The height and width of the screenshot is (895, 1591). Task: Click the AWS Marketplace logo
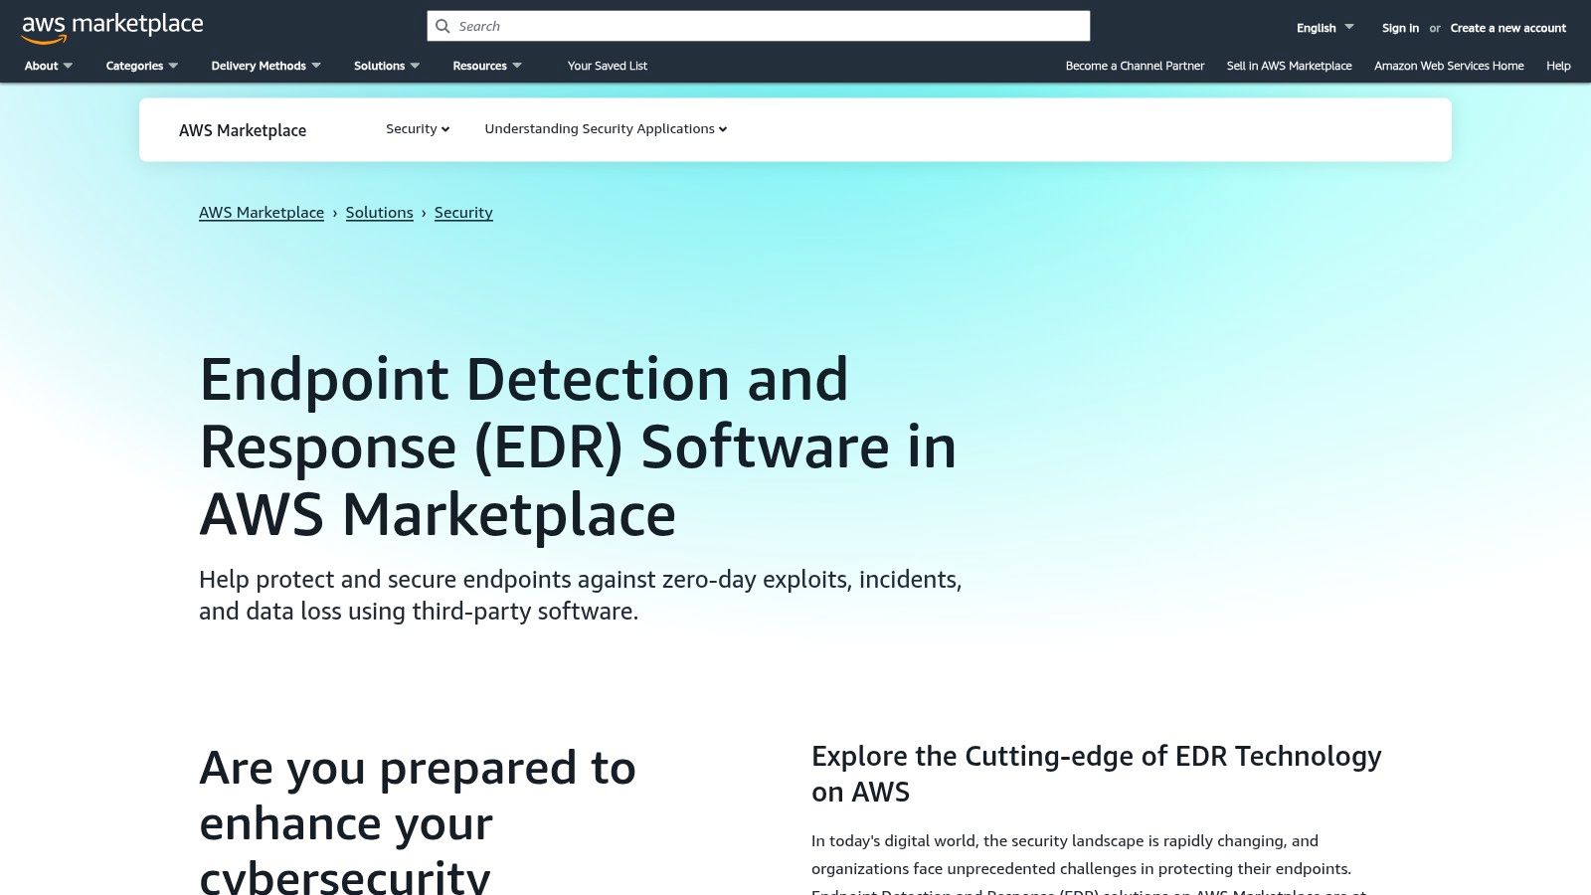(x=112, y=27)
